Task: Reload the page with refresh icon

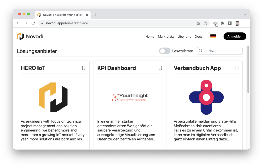Action: point(33,23)
